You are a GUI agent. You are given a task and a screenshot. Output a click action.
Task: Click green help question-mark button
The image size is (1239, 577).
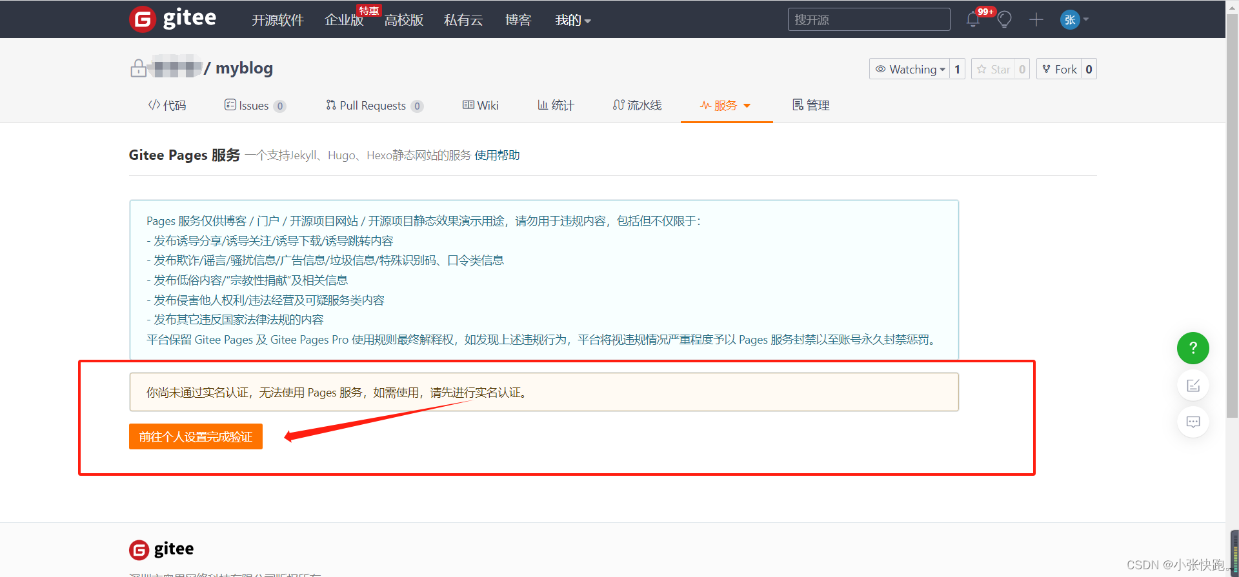pyautogui.click(x=1193, y=348)
